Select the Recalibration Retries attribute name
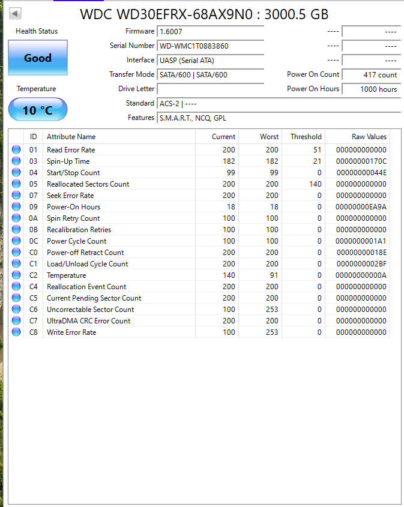This screenshot has width=404, height=507. pyautogui.click(x=79, y=230)
